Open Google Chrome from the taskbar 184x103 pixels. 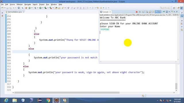click(x=48, y=100)
